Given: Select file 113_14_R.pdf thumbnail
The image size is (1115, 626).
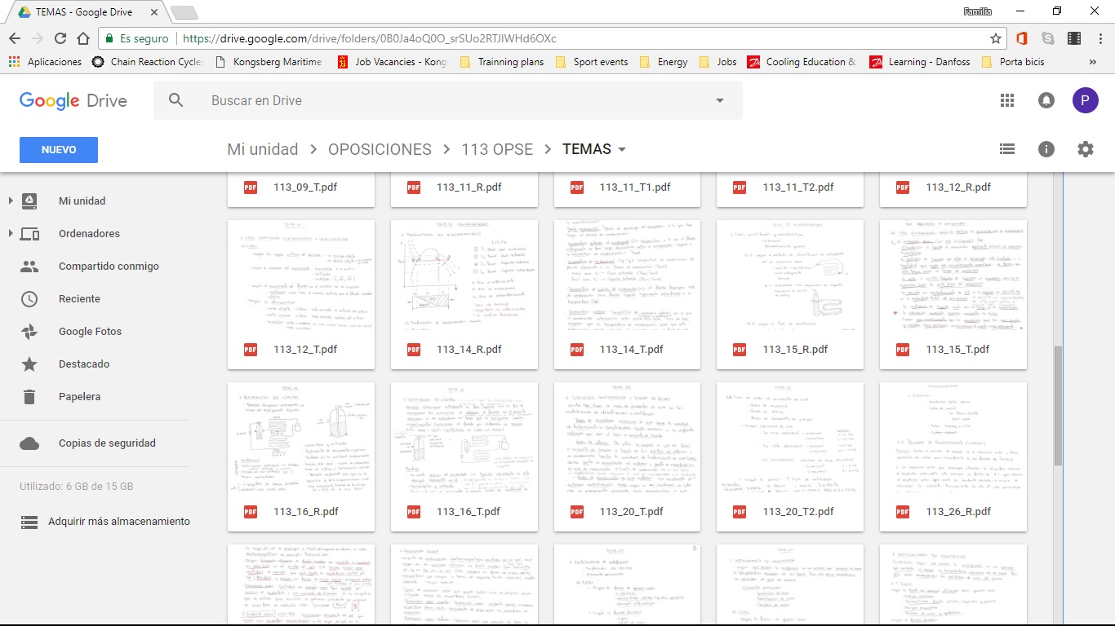Looking at the screenshot, I should (x=464, y=276).
